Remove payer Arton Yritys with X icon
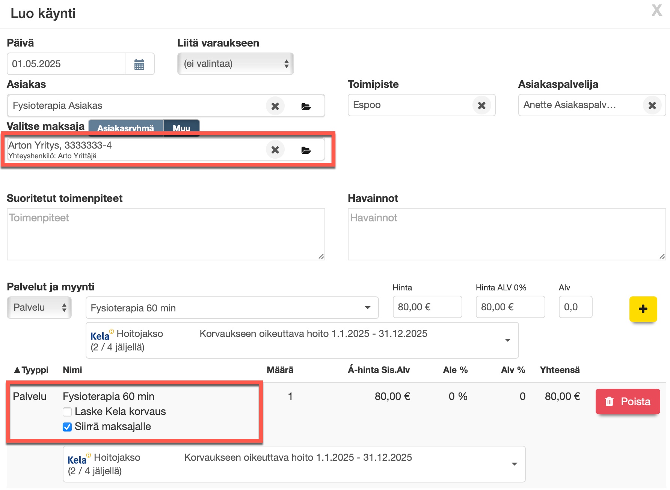Image resolution: width=670 pixels, height=490 pixels. 275,150
